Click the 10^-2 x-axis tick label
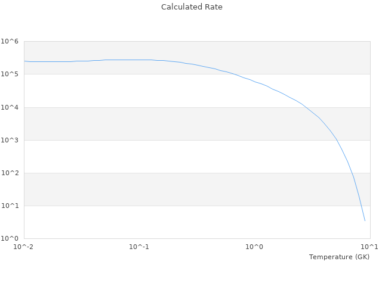382x286 pixels. pyautogui.click(x=24, y=247)
